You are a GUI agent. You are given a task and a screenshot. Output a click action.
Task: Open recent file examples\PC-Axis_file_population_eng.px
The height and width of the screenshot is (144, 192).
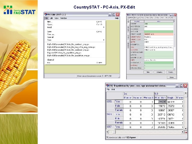click(69, 55)
